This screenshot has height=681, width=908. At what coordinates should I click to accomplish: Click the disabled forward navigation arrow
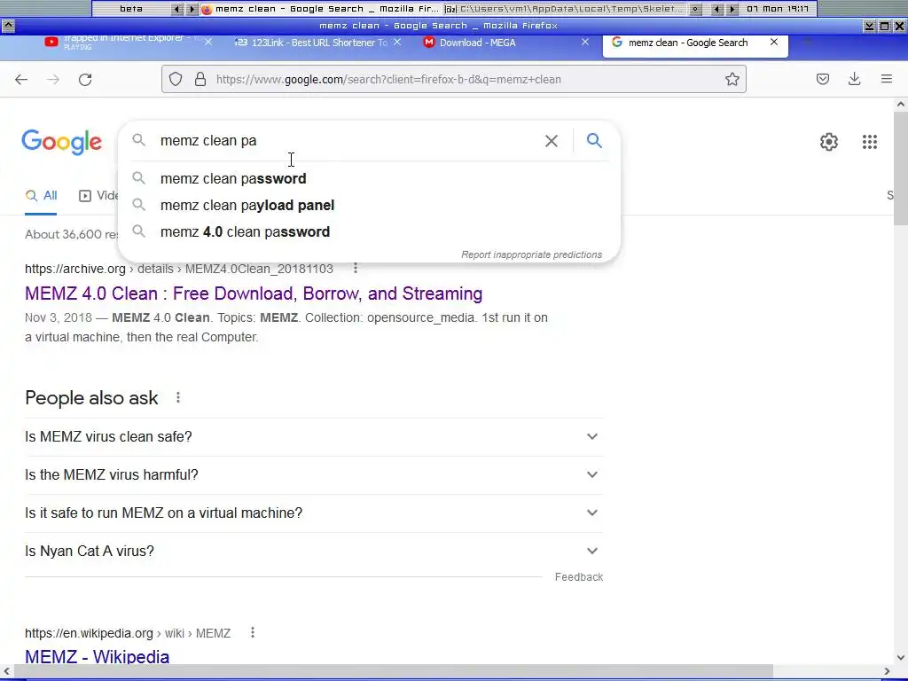click(53, 79)
